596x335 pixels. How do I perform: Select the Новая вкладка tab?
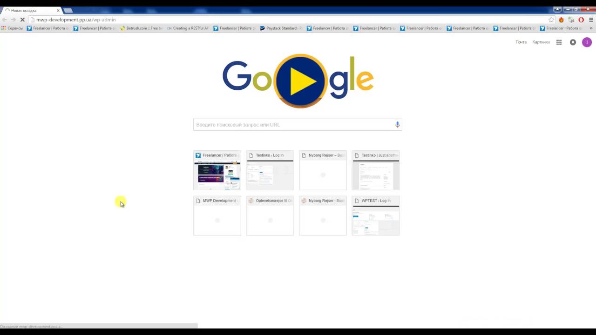[x=31, y=10]
